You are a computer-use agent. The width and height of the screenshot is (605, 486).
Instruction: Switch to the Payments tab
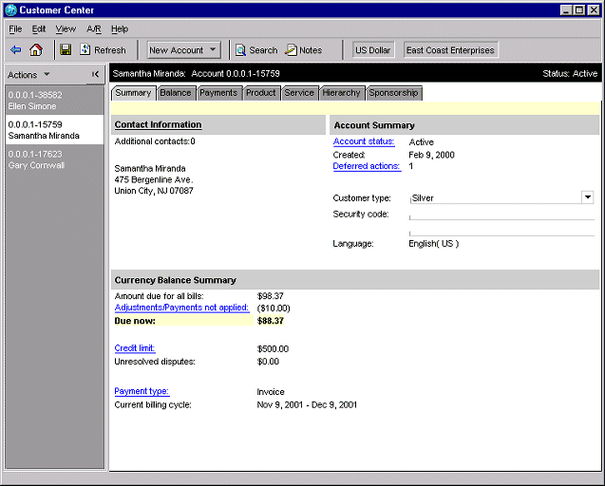218,93
